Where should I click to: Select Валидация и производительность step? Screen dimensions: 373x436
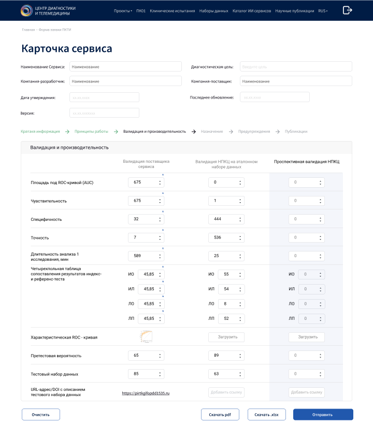154,132
